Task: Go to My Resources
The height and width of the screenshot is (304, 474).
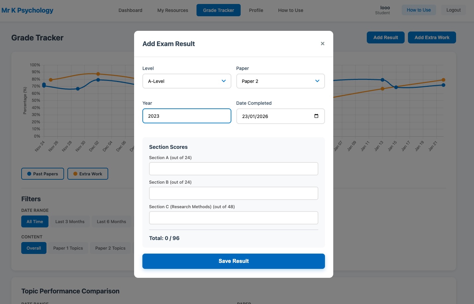Action: click(173, 10)
